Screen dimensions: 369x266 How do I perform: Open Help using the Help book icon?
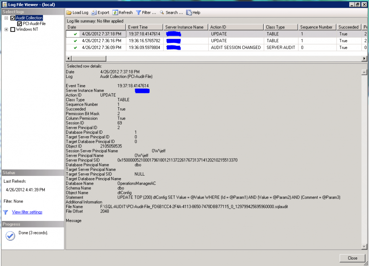click(x=188, y=12)
